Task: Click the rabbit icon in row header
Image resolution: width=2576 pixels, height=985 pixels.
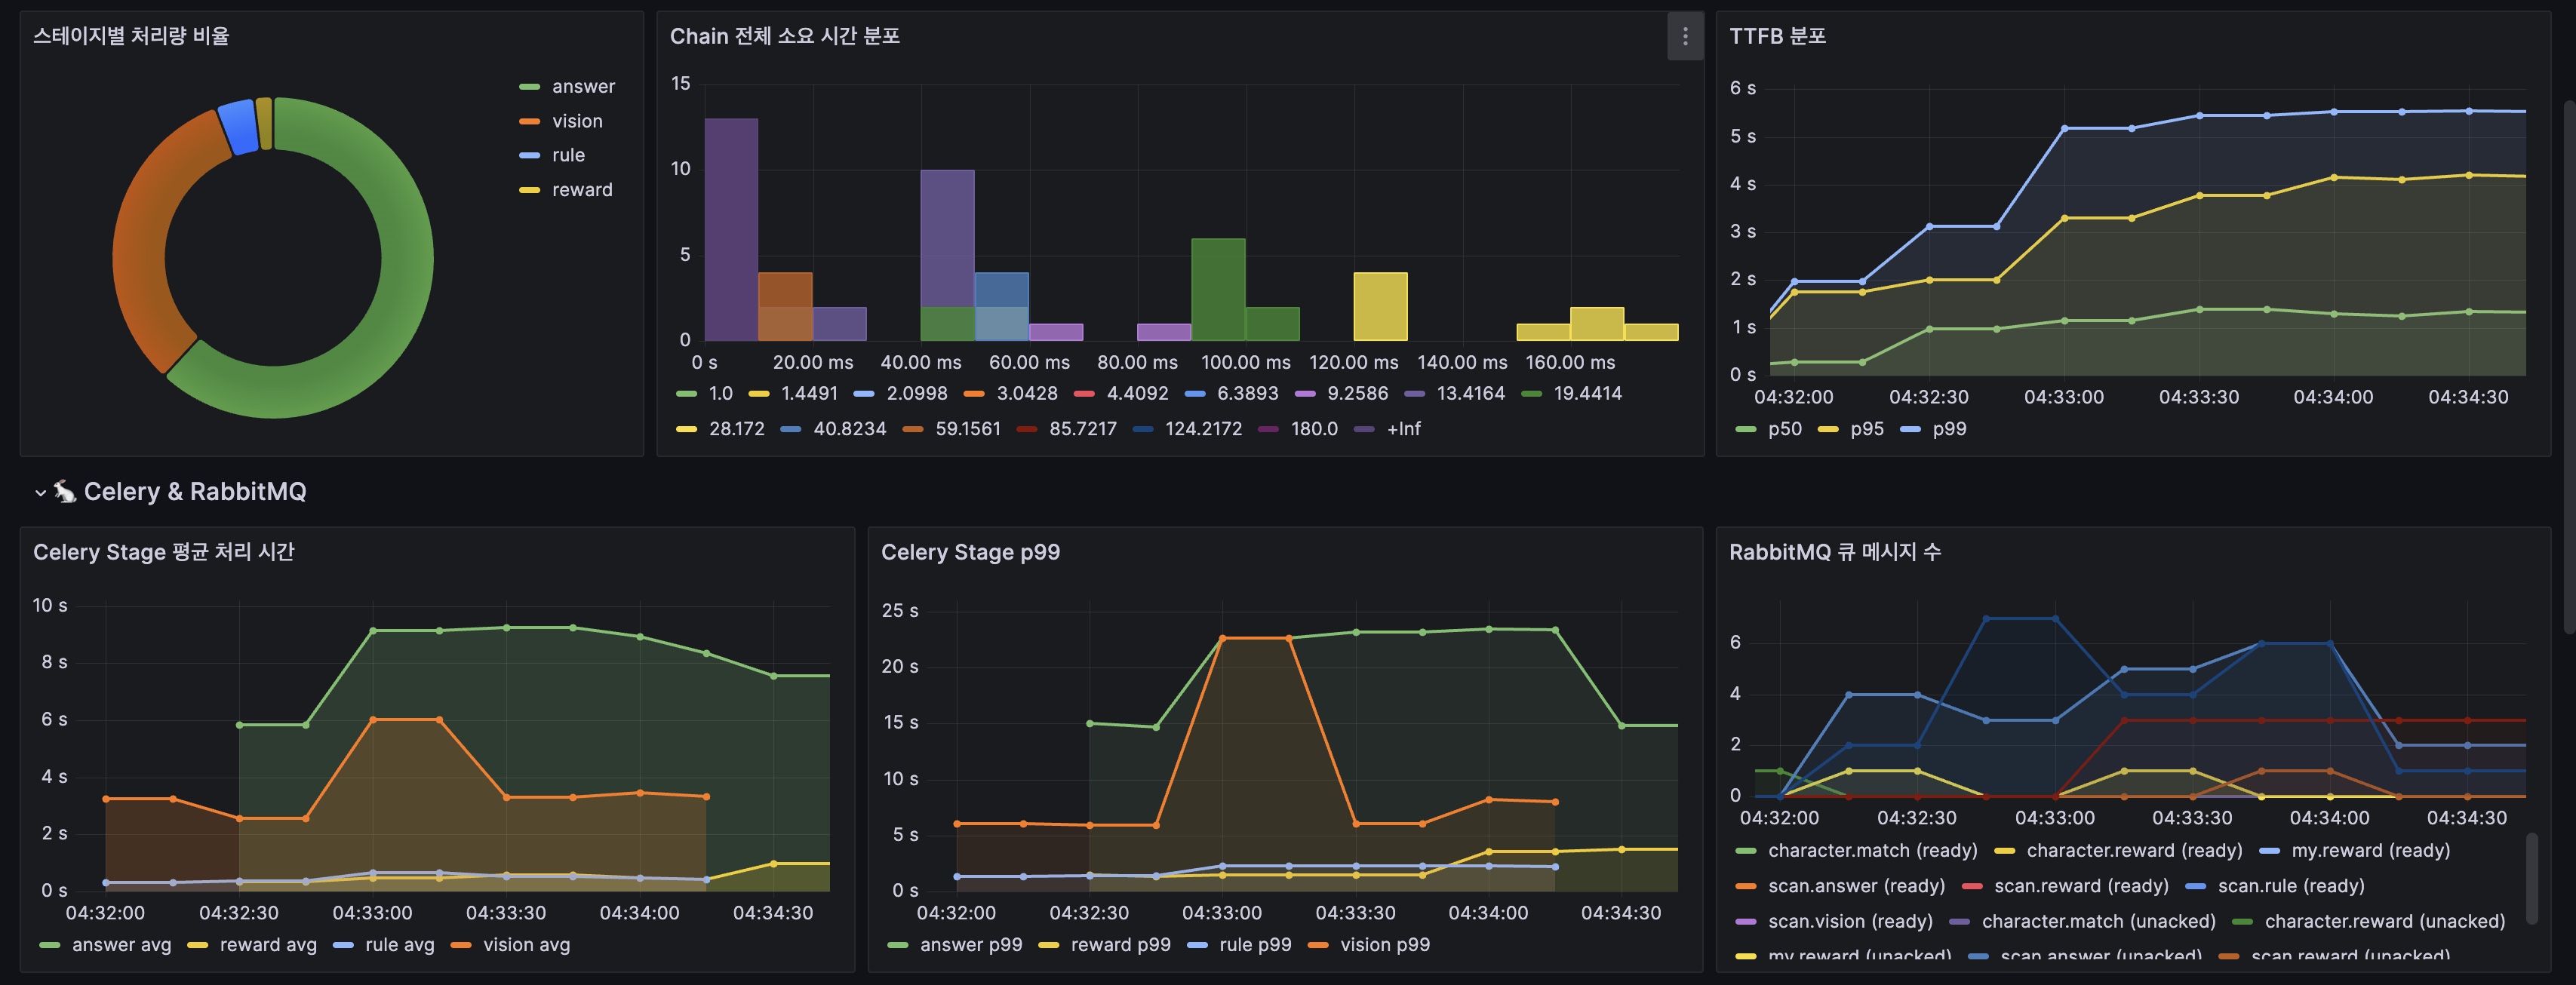Action: click(65, 491)
